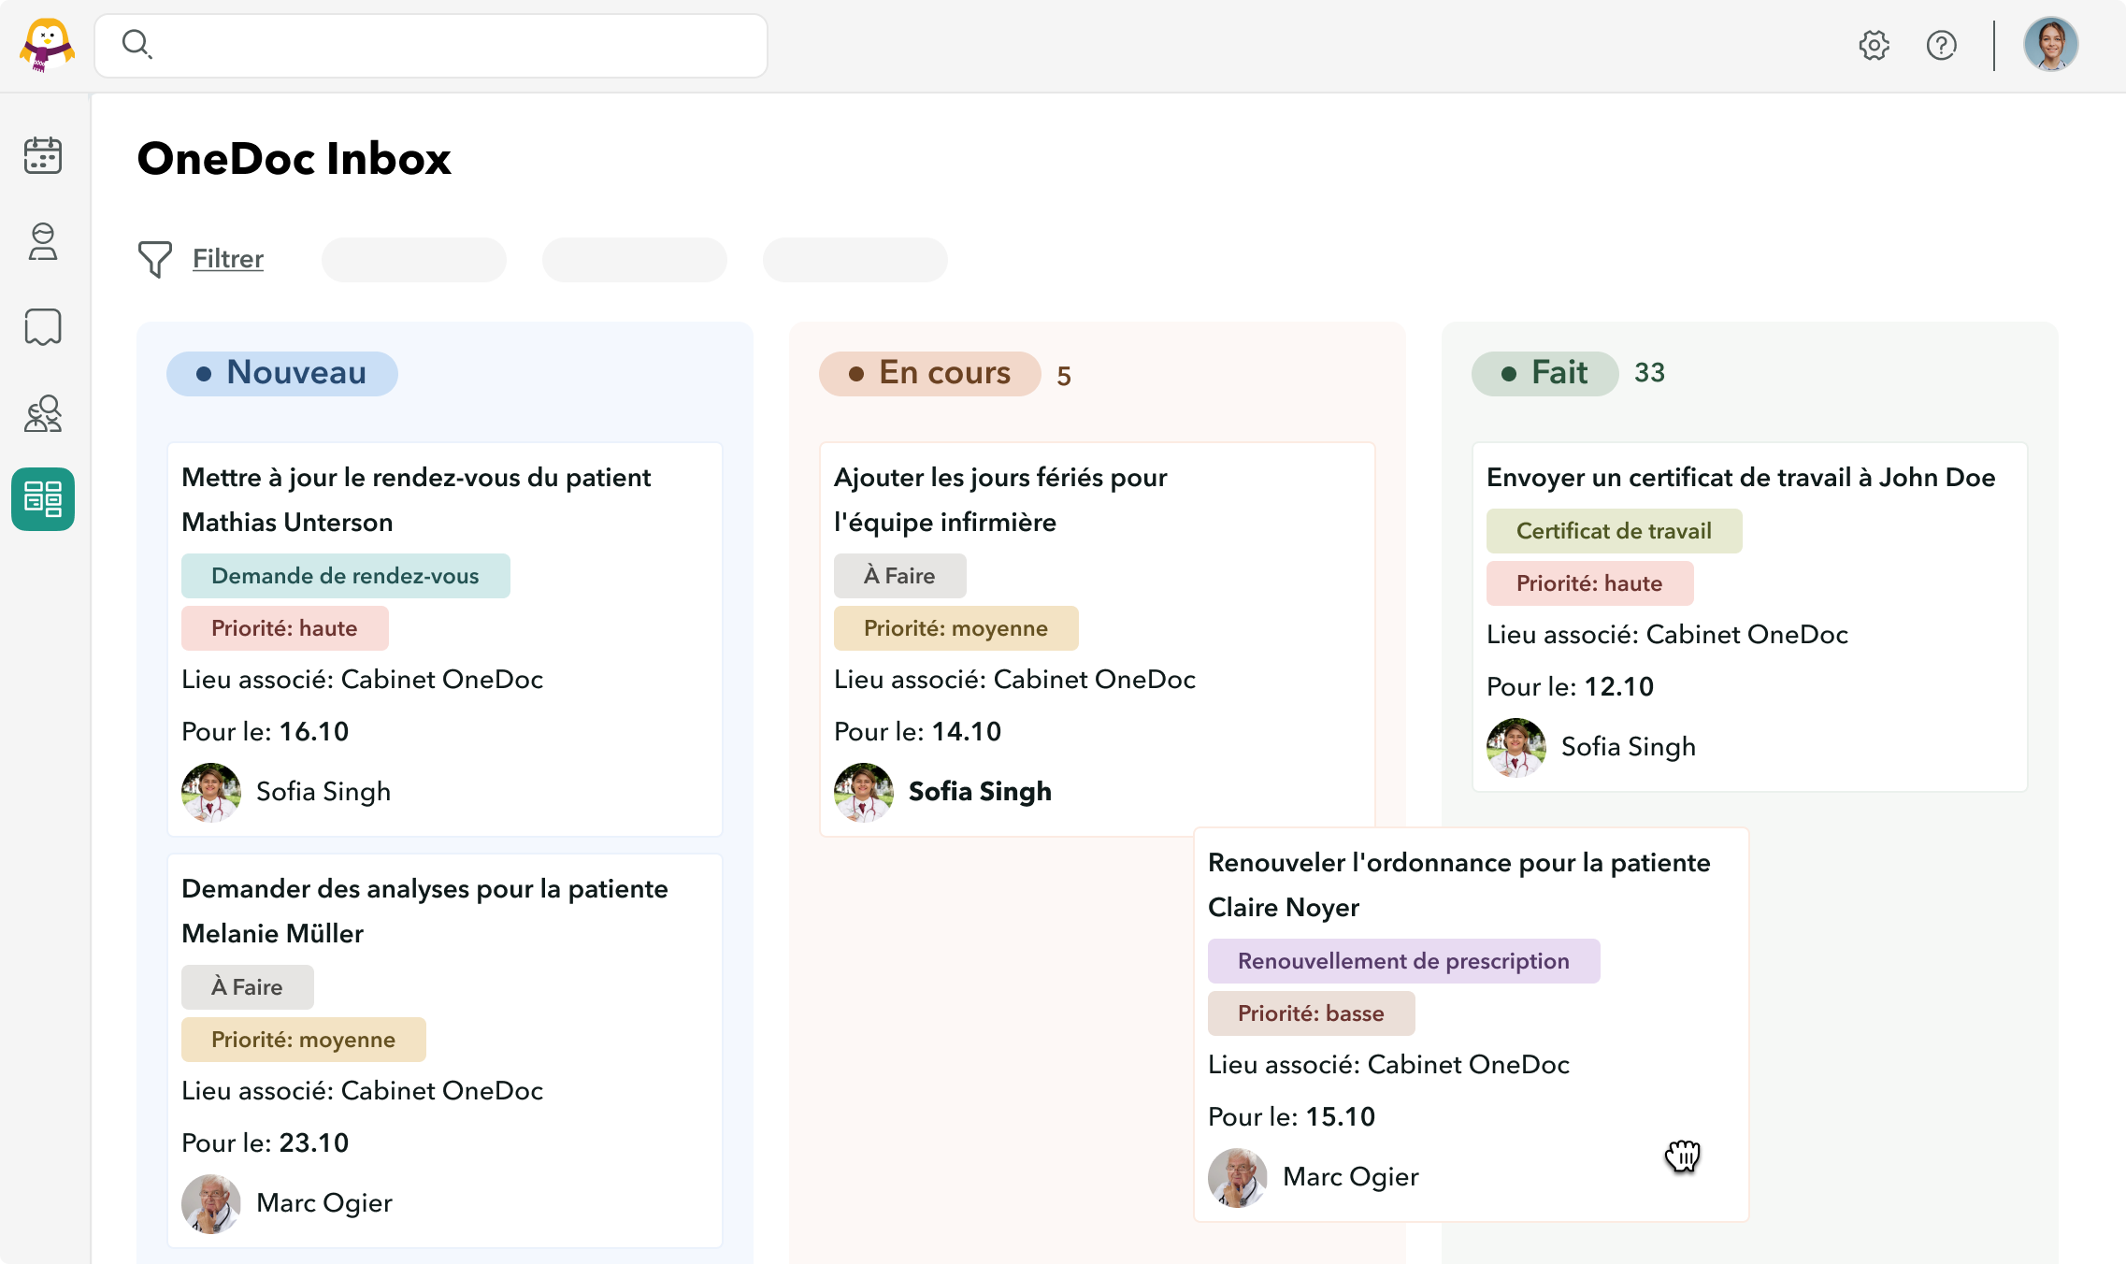Click Priorité: haute tag on John Doe card
The image size is (2126, 1264).
[x=1590, y=583]
